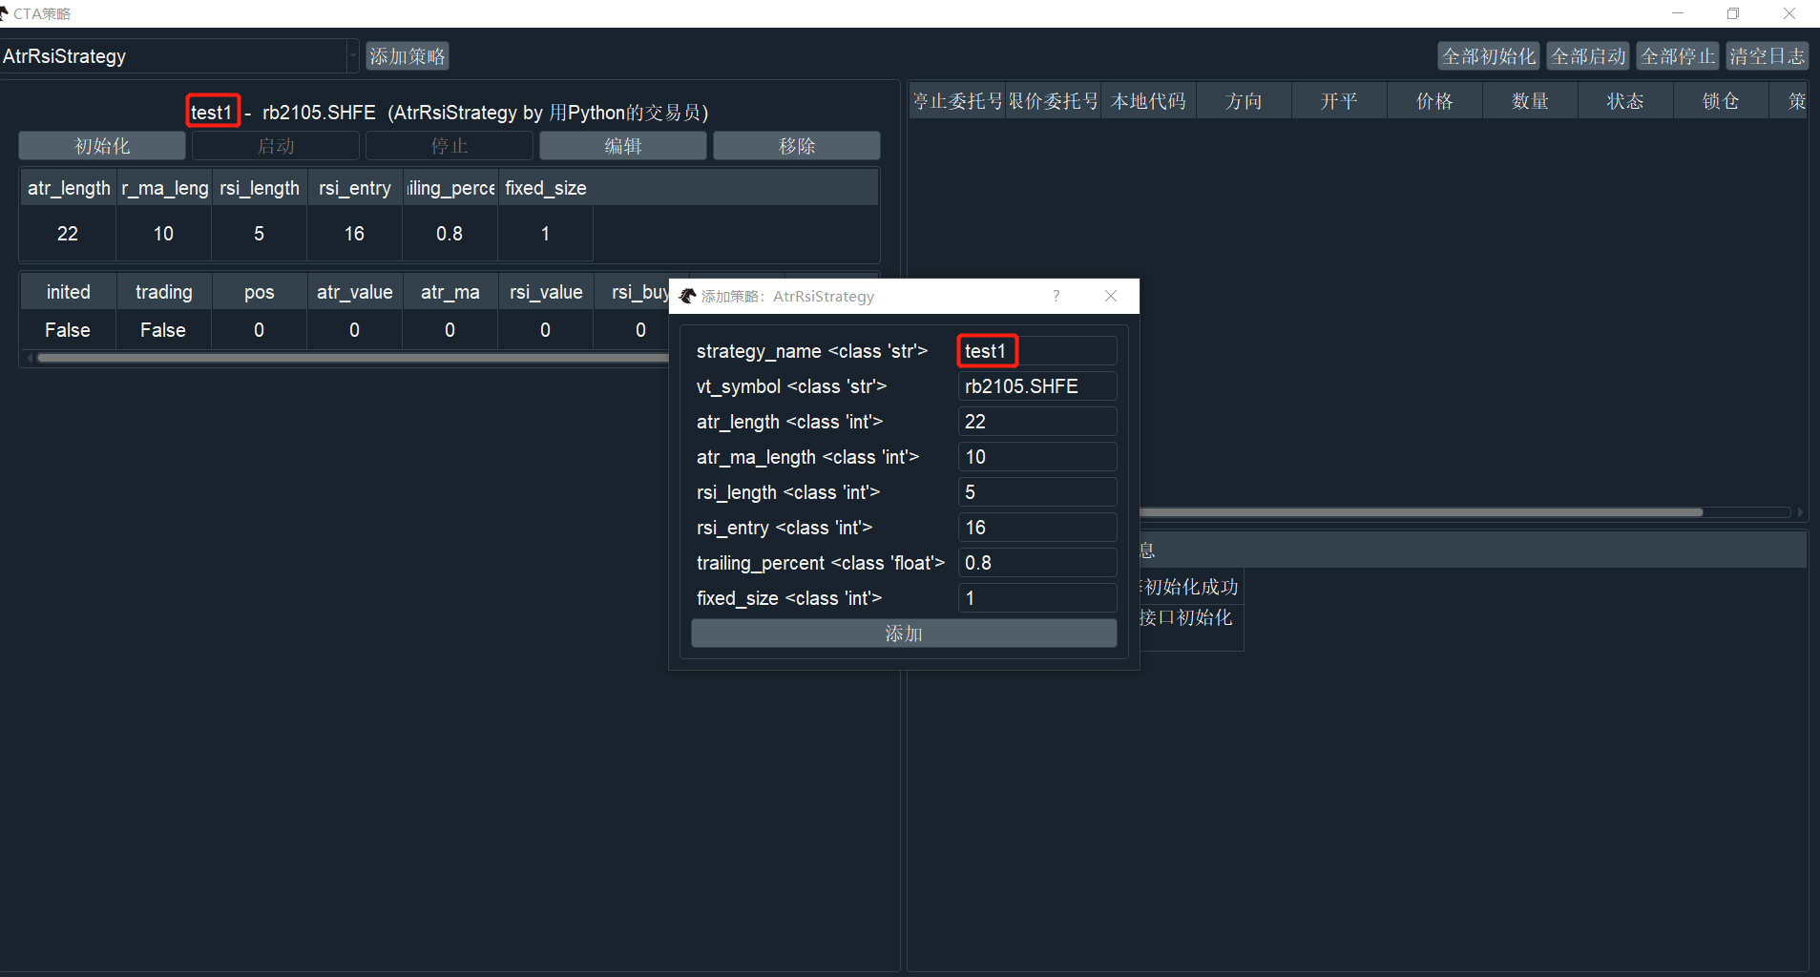Click the 全部启动 button to start all strategies

point(1587,55)
